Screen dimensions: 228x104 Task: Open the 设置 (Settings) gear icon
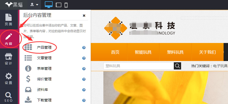point(9,78)
